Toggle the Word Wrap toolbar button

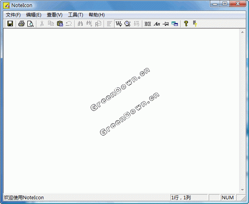click(119, 23)
